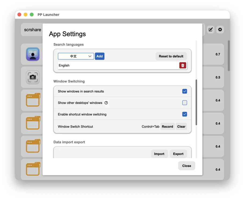Enable Show other desktops' windows checkbox
Screen dimensions: 245x200
(185, 103)
